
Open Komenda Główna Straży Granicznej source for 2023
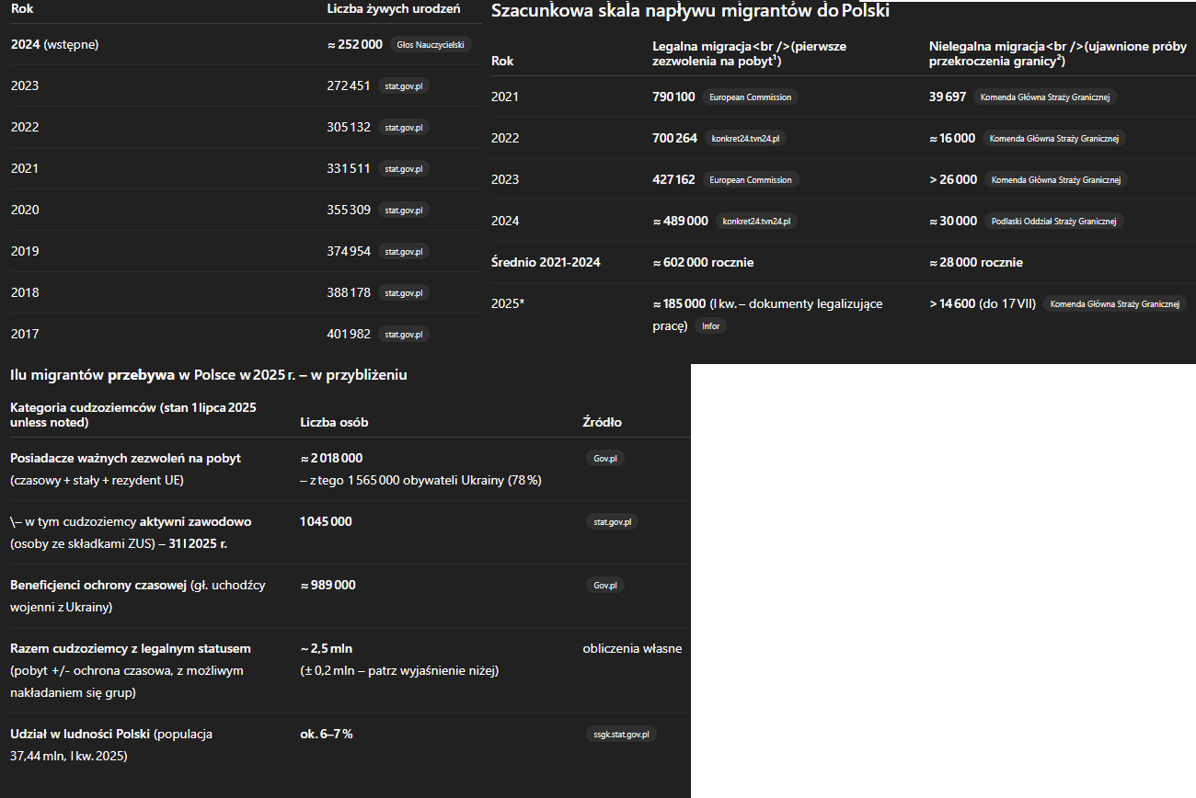tap(1055, 179)
